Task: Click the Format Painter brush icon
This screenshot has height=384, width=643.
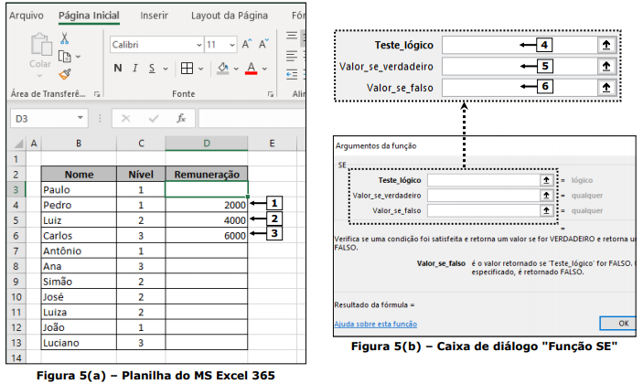Action: point(65,74)
